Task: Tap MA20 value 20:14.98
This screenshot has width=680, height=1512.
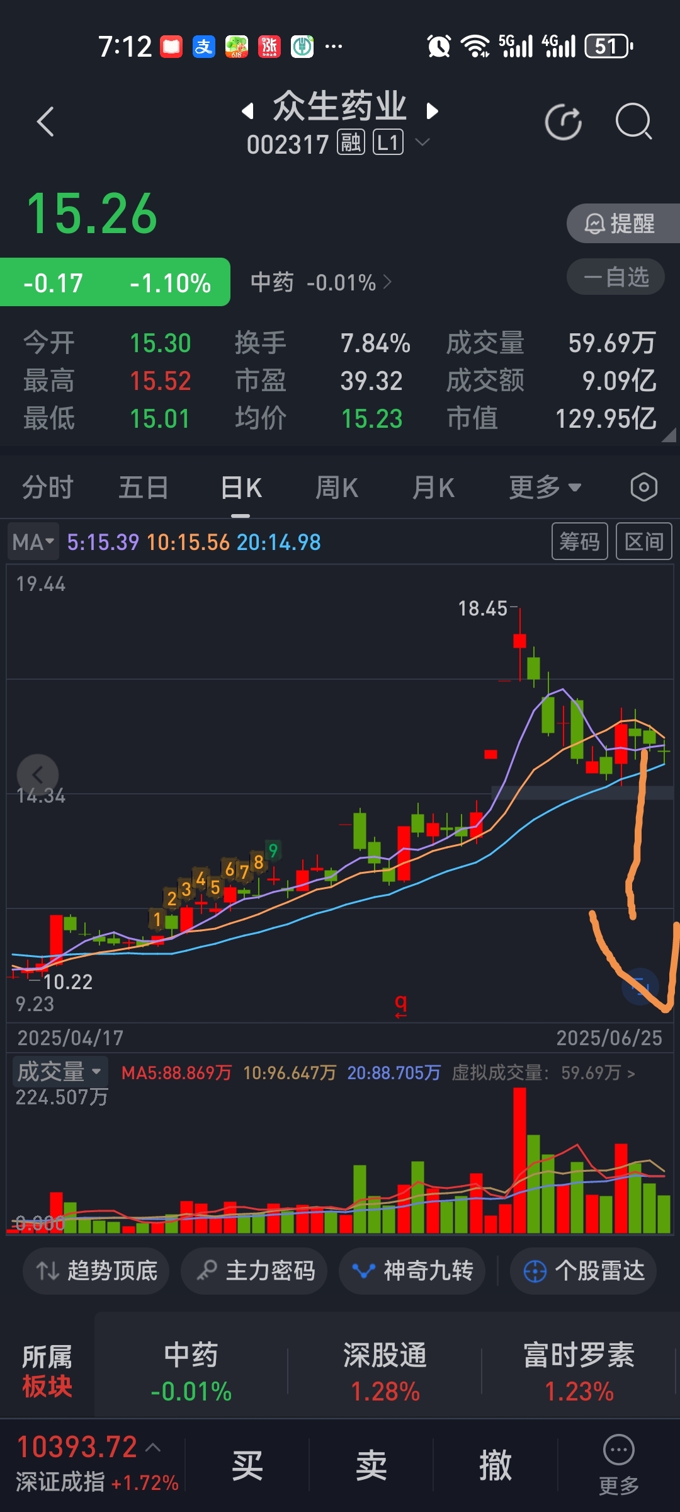Action: (279, 542)
